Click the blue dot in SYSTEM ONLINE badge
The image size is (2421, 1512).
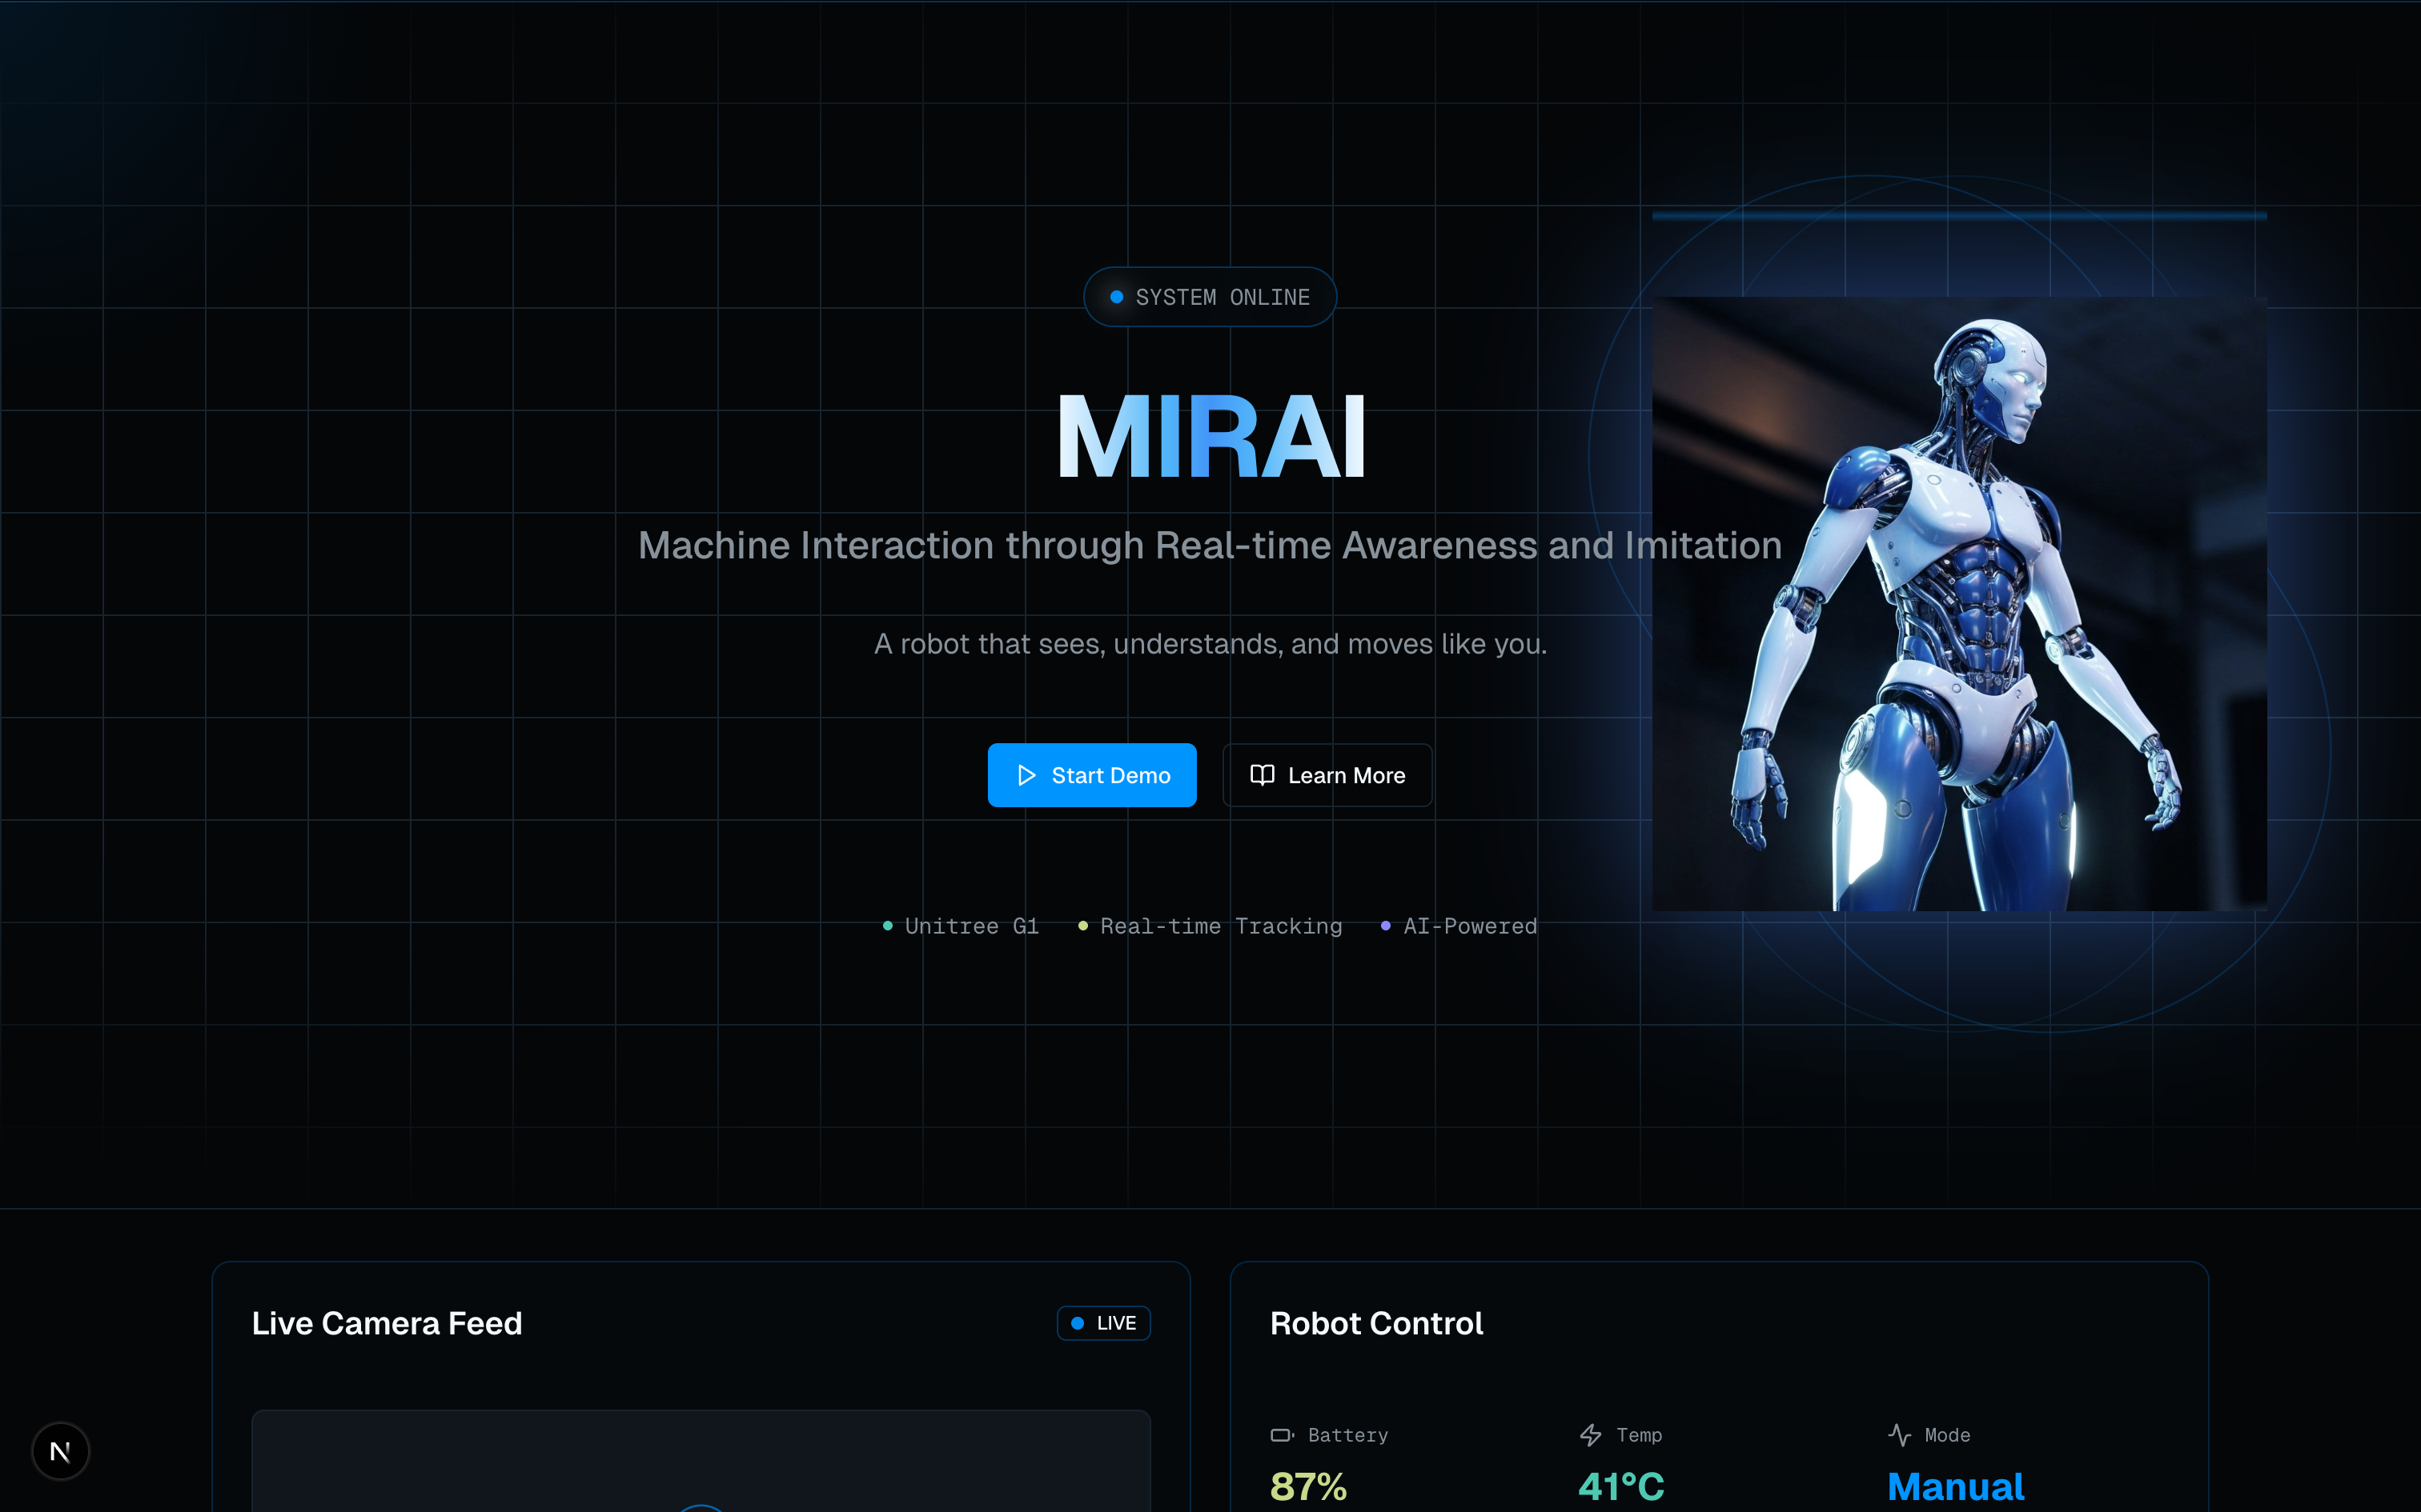tap(1118, 296)
